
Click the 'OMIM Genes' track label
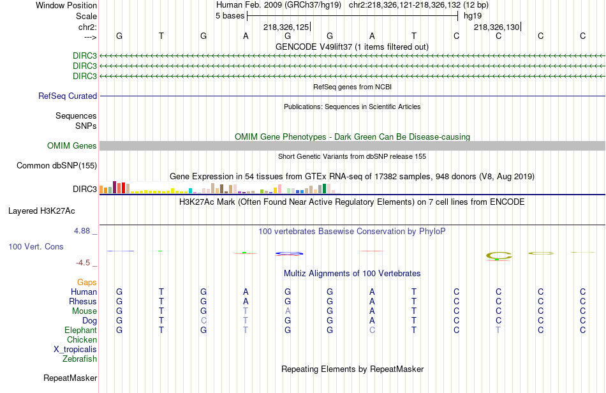click(71, 145)
